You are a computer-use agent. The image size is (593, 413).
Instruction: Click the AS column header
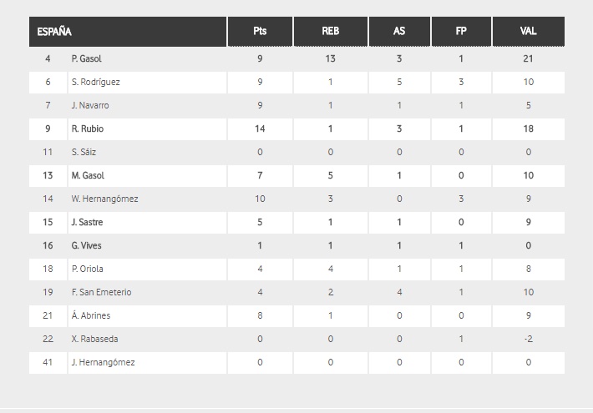399,32
